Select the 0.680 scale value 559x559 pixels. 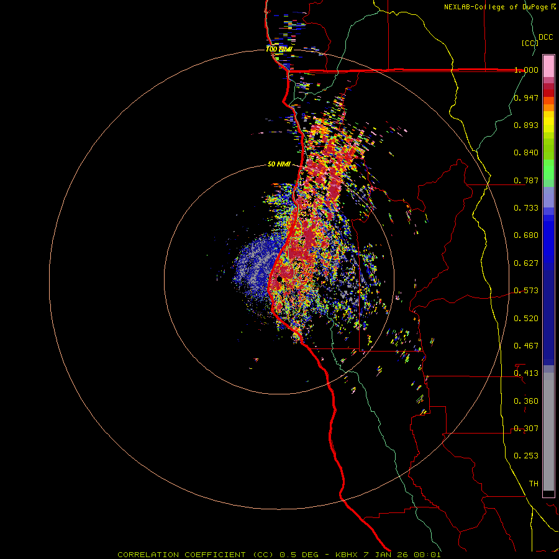526,235
